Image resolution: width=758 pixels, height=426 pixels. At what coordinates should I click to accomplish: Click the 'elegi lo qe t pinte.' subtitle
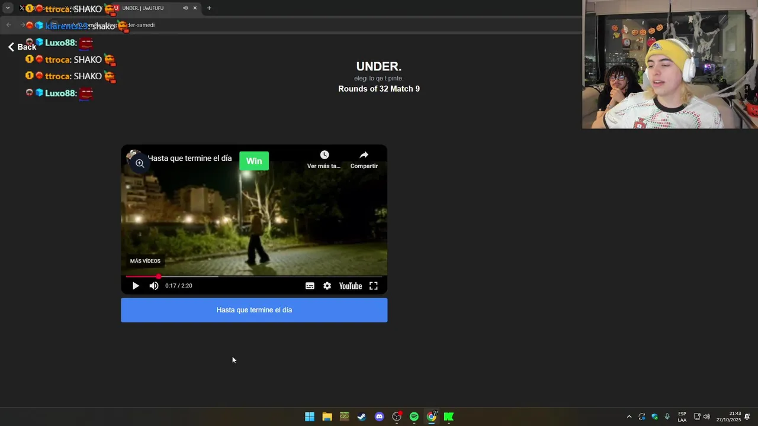coord(379,78)
